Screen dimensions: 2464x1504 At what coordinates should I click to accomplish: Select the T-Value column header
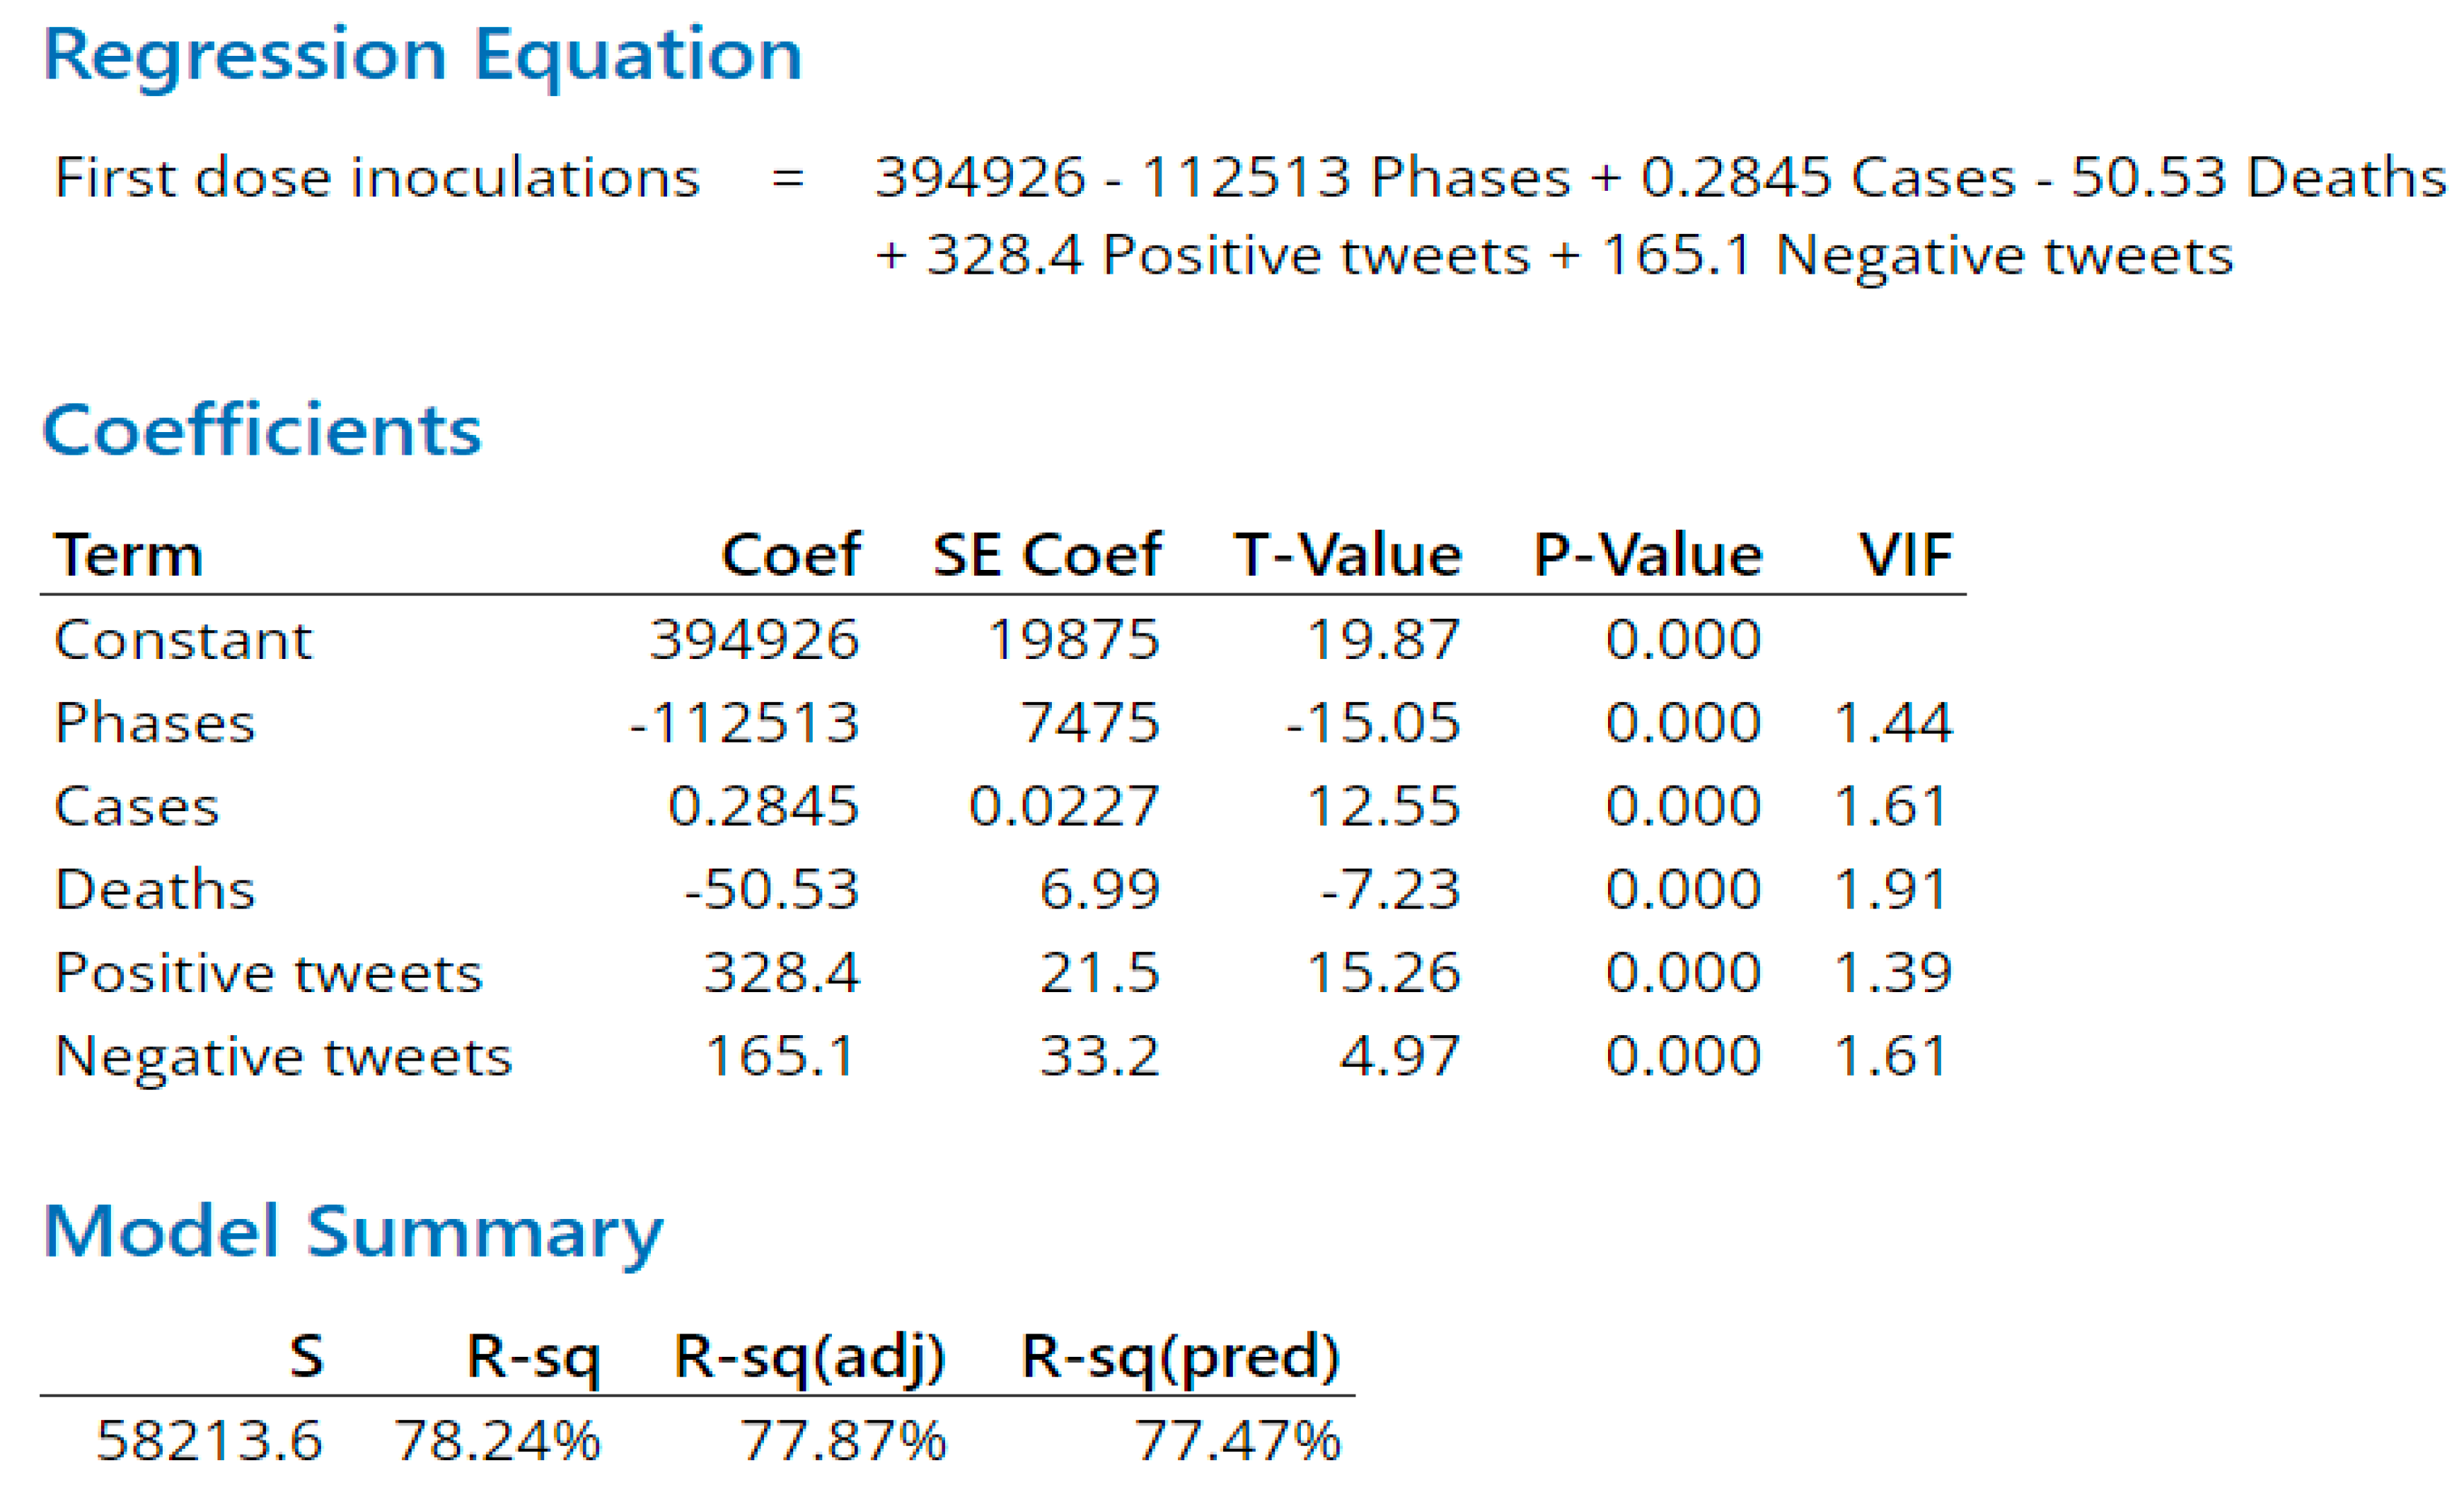(1348, 556)
